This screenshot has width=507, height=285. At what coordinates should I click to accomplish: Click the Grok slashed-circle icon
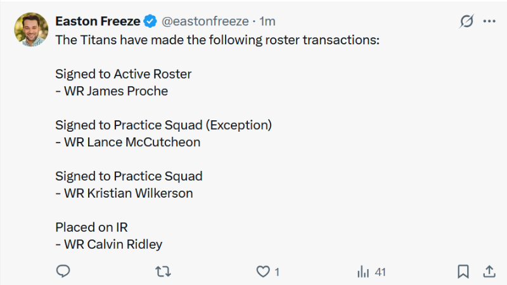click(x=466, y=22)
